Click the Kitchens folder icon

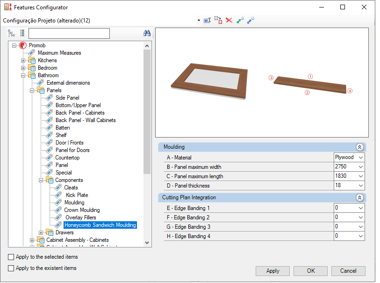pos(32,60)
